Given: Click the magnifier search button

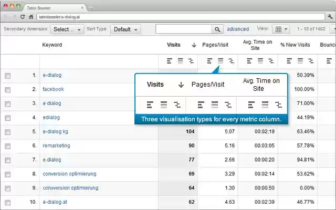Looking at the screenshot, I should 217,29.
